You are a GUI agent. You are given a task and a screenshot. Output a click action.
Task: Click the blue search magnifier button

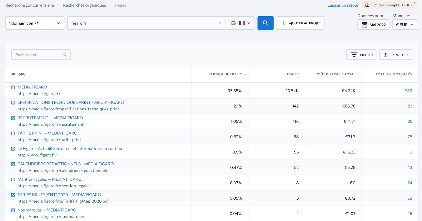(x=265, y=23)
